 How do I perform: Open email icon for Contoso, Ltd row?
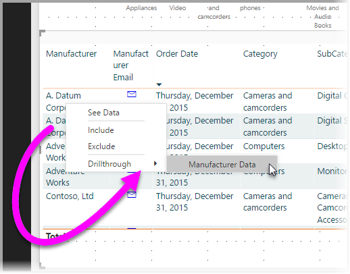tap(132, 195)
